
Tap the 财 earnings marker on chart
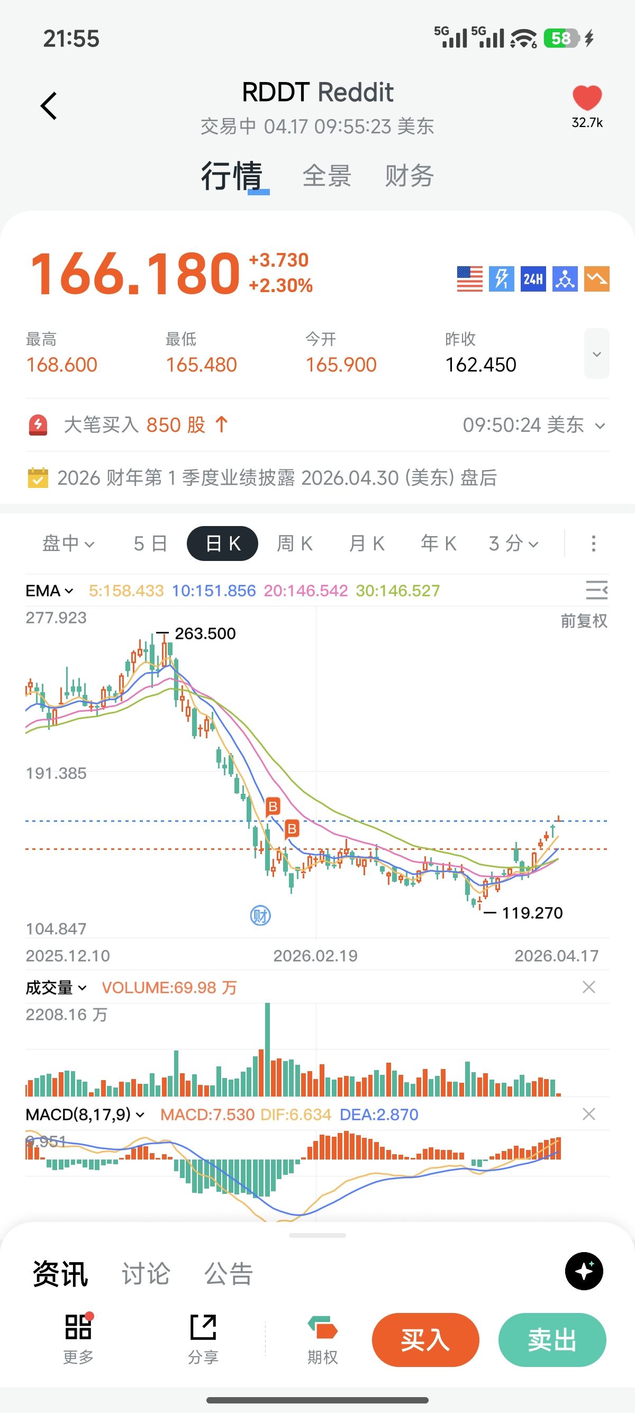coord(260,916)
